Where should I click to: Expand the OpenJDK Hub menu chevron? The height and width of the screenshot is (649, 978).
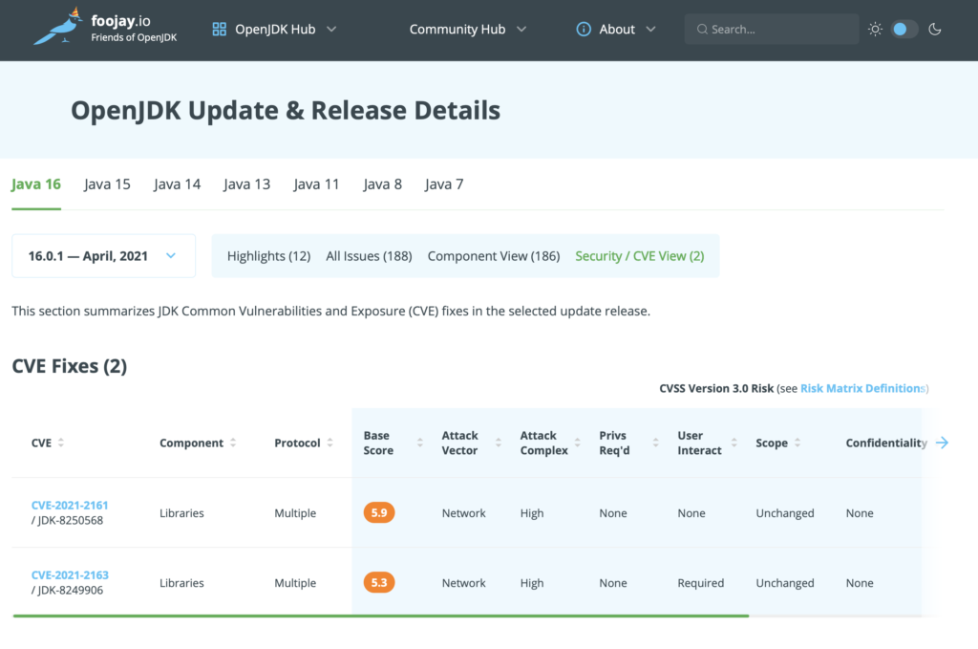pos(331,30)
